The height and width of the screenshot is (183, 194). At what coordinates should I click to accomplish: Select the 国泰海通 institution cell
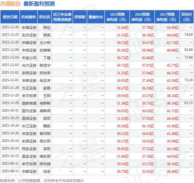point(29,103)
